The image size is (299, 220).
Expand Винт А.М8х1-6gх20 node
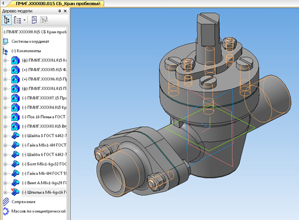(x=5, y=183)
